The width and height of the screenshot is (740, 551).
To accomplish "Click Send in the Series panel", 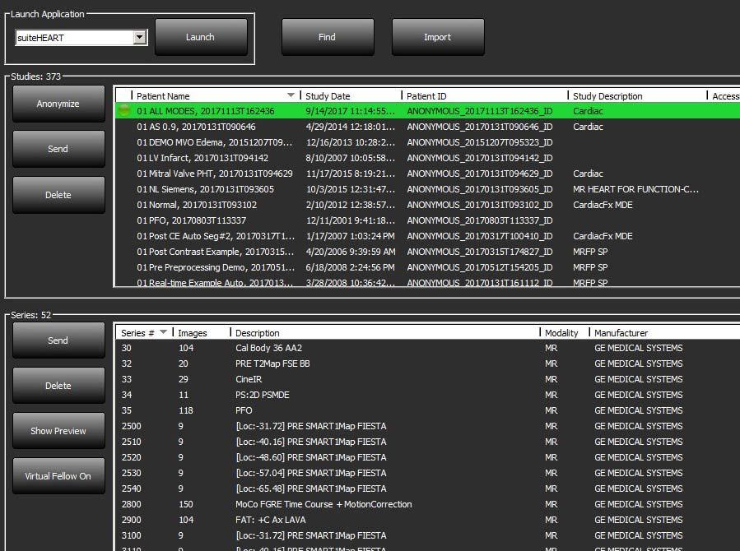I will pos(58,340).
